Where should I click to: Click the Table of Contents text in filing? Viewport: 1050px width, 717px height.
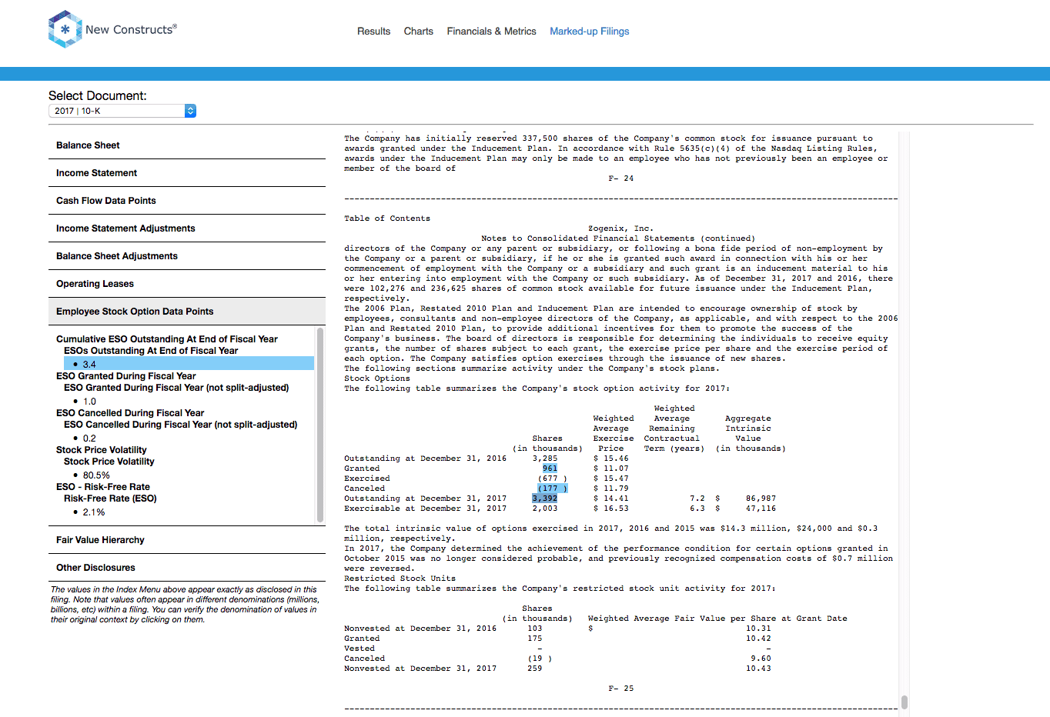[387, 218]
